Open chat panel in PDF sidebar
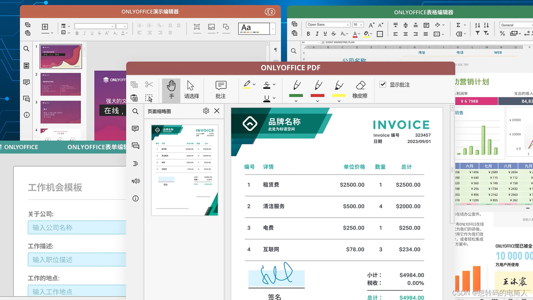Image resolution: width=533 pixels, height=300 pixels. click(135, 146)
